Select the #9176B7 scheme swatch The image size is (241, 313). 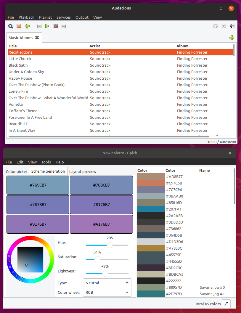pos(38,224)
